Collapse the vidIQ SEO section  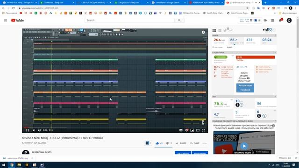[275, 97]
